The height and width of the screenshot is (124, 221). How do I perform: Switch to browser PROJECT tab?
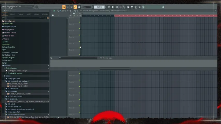click(12, 14)
